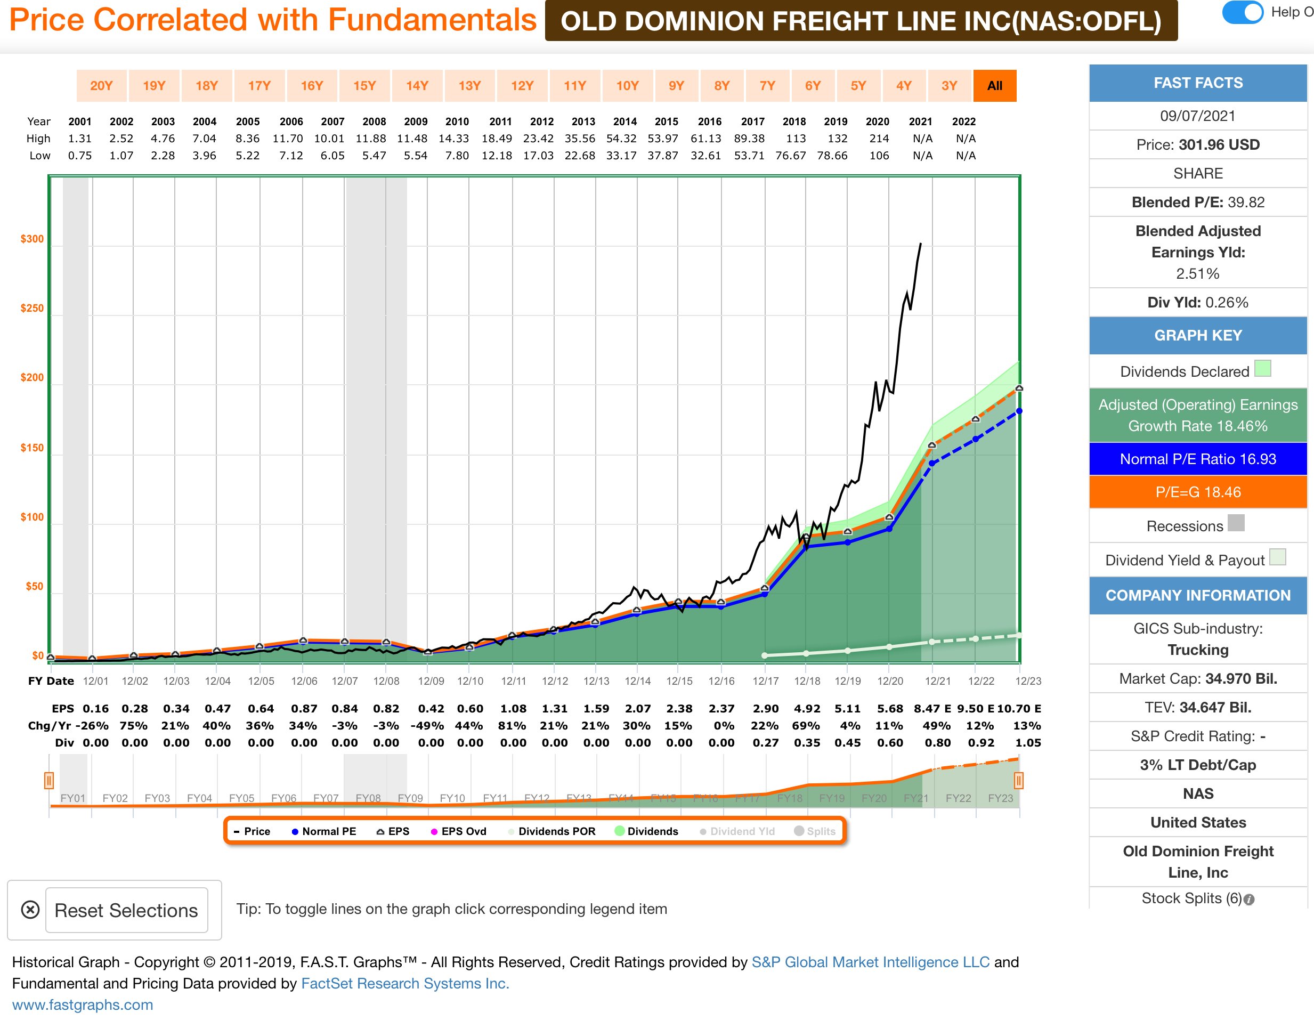
Task: Select the All time range tab
Action: [994, 85]
